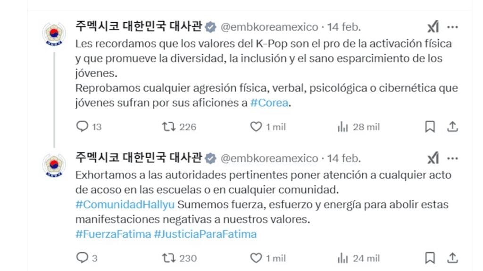View analytics of the 24 mil views tweet
The width and height of the screenshot is (483, 271).
(343, 258)
